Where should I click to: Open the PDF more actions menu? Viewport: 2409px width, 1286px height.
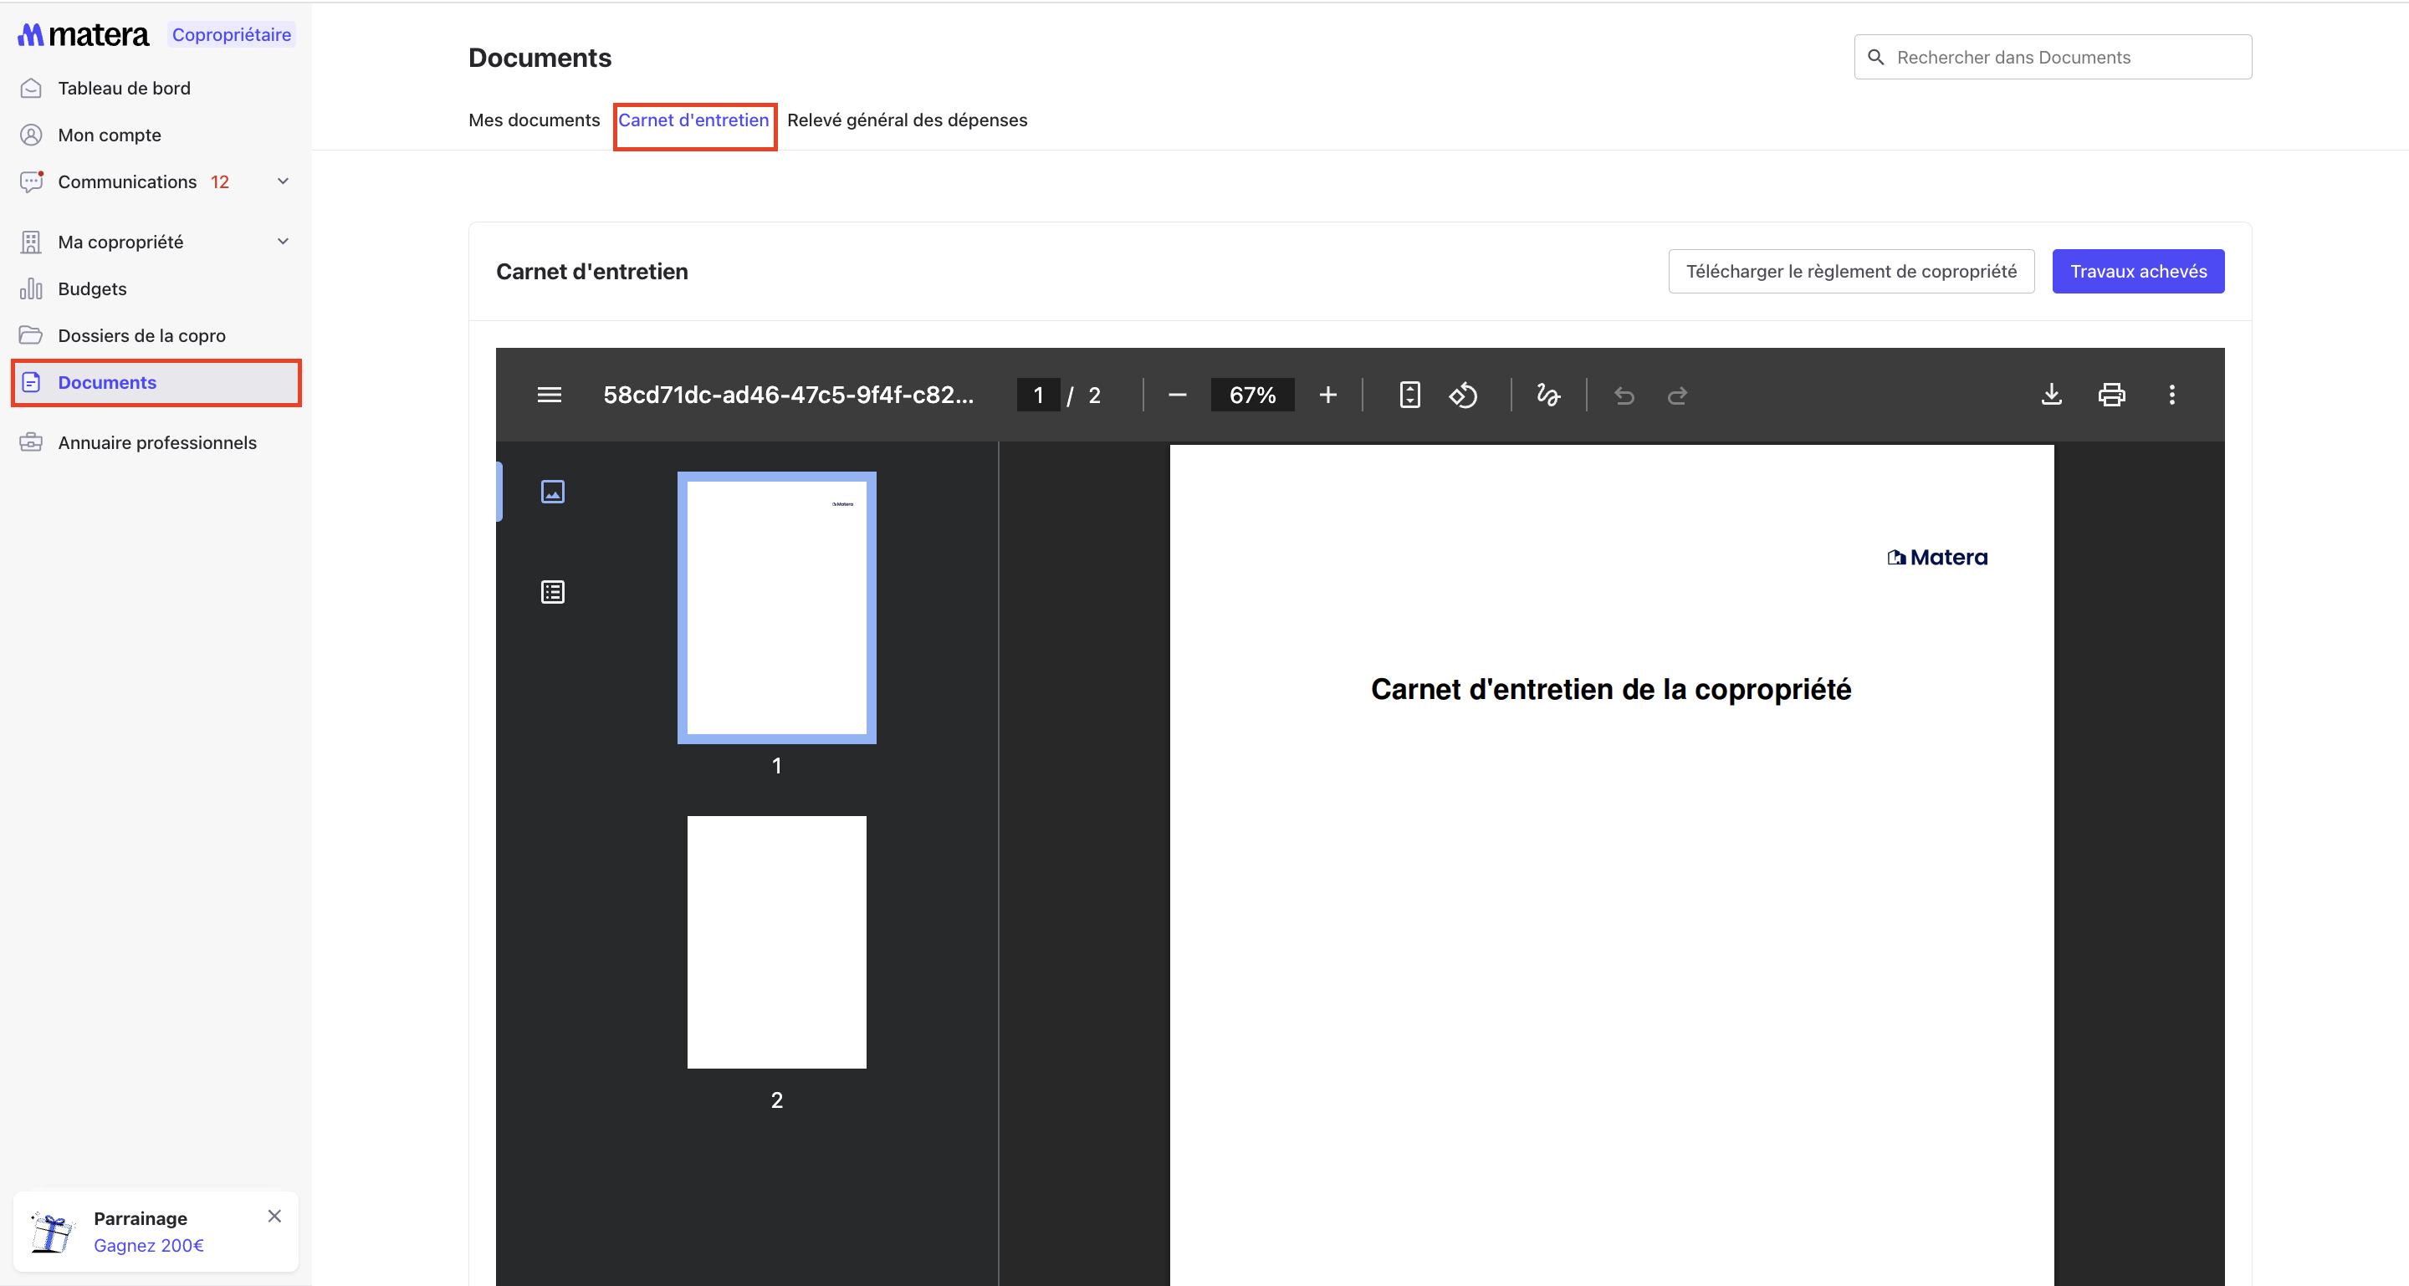coord(2171,395)
